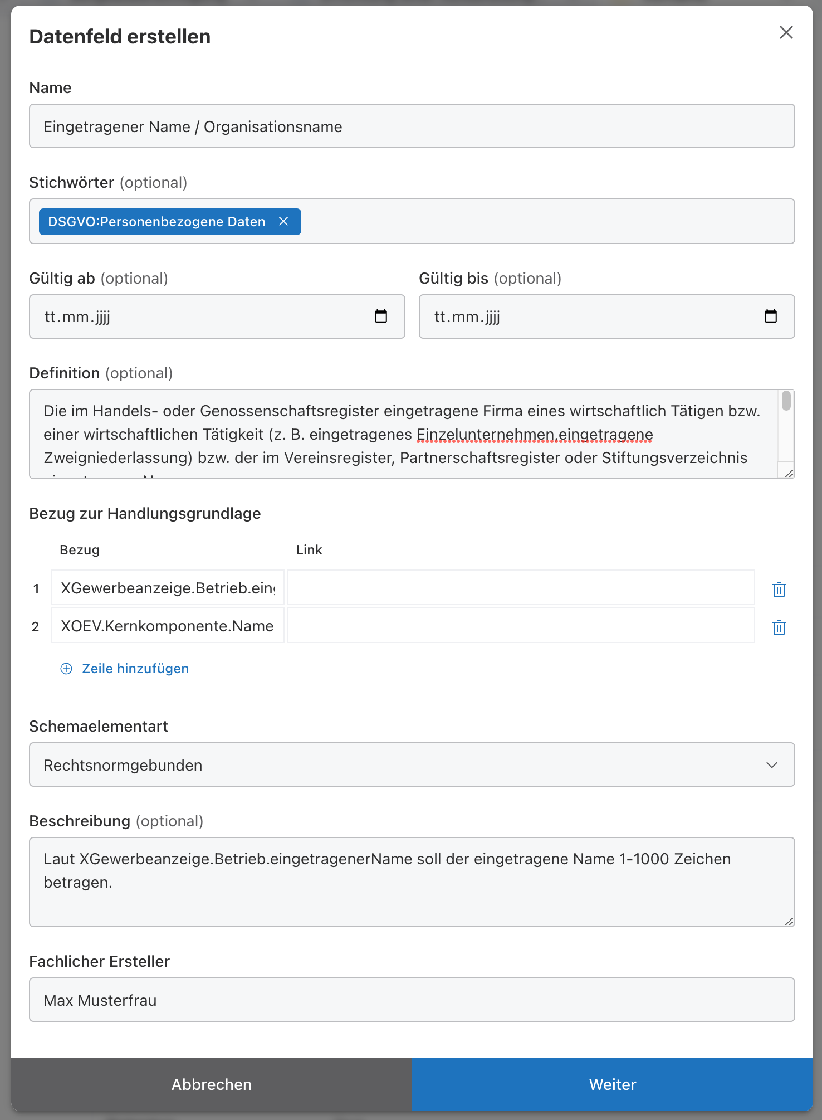This screenshot has width=822, height=1120.
Task: Delete the second Bezug row
Action: pos(779,627)
